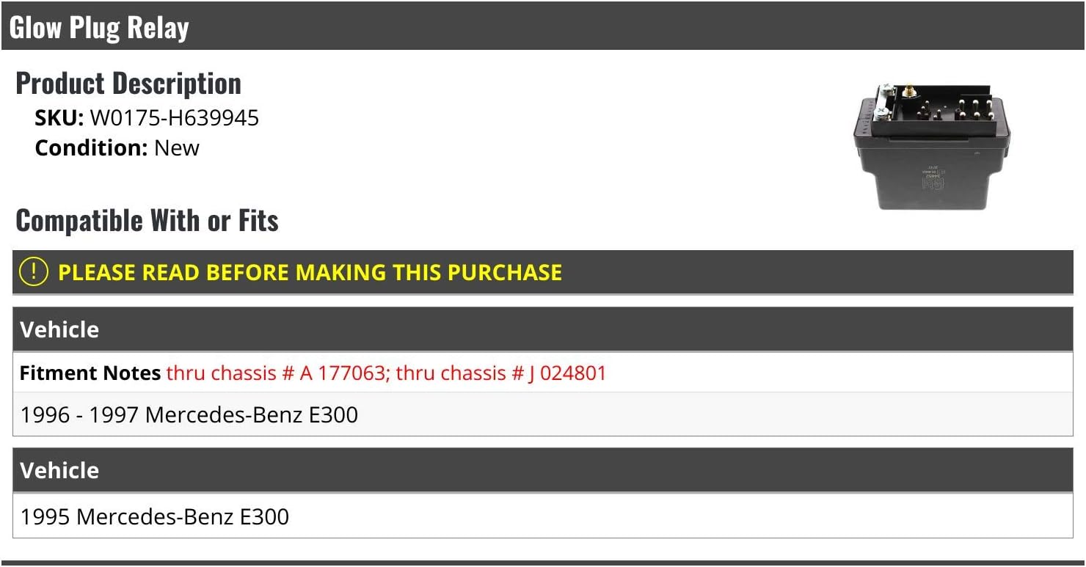Select red text thru chassis # A 177063
The image size is (1086, 567).
[x=276, y=373]
